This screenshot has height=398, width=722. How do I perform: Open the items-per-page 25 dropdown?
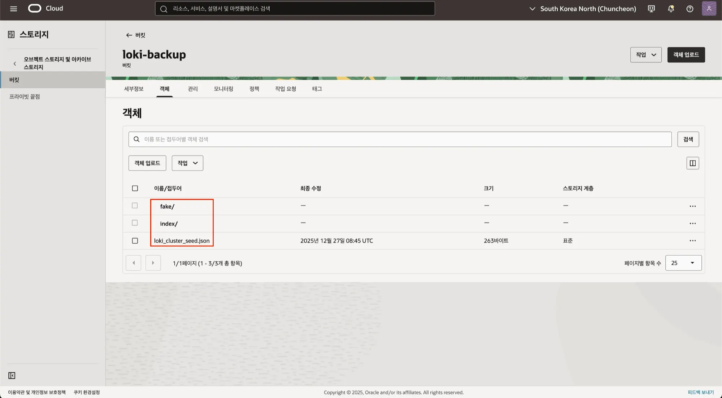pyautogui.click(x=683, y=263)
